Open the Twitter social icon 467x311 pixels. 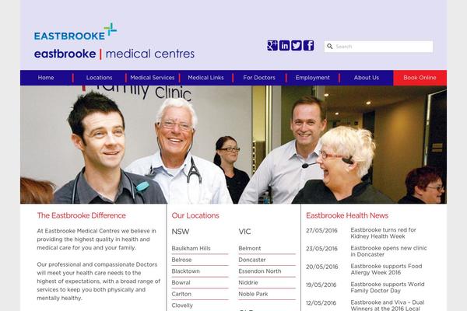tap(297, 46)
